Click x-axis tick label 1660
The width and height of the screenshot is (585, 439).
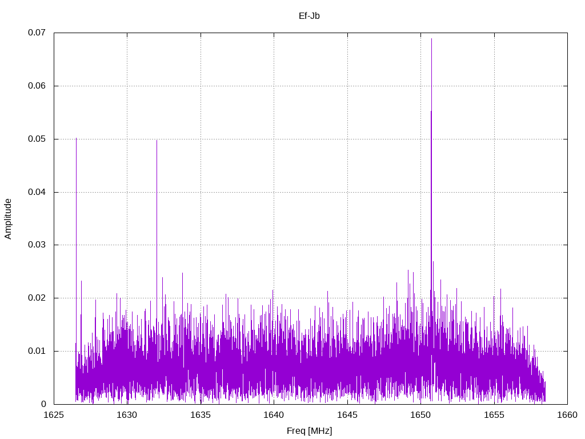567,415
